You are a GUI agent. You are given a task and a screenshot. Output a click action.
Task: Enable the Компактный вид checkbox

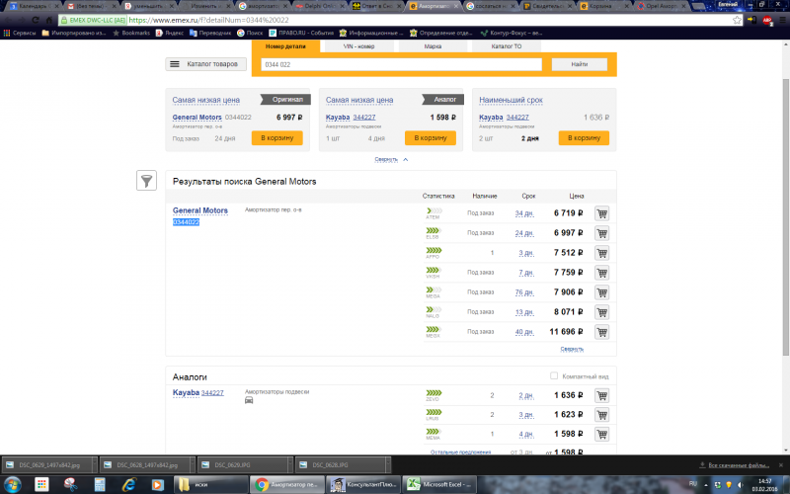[554, 376]
